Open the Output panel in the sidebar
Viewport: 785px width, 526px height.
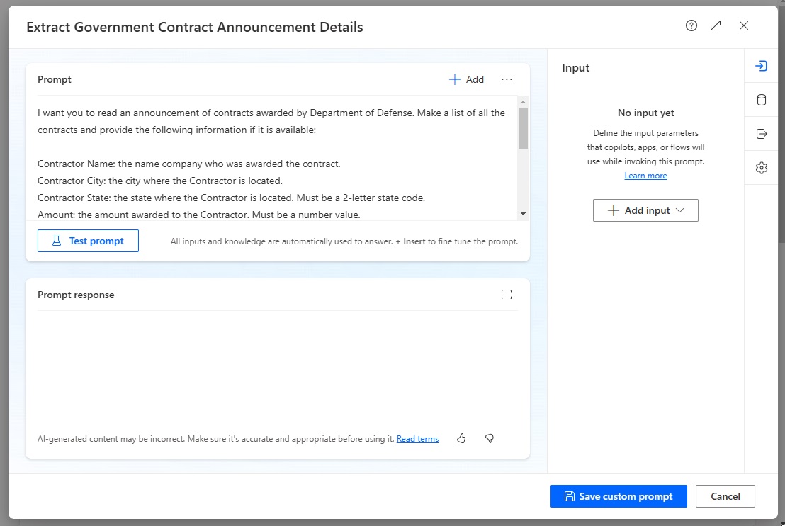tap(761, 133)
